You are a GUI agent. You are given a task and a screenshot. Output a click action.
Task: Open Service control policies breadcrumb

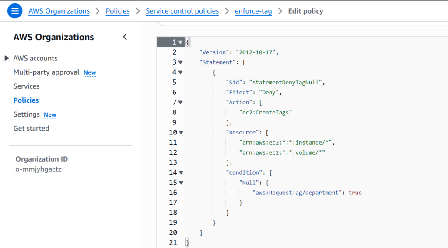(182, 11)
